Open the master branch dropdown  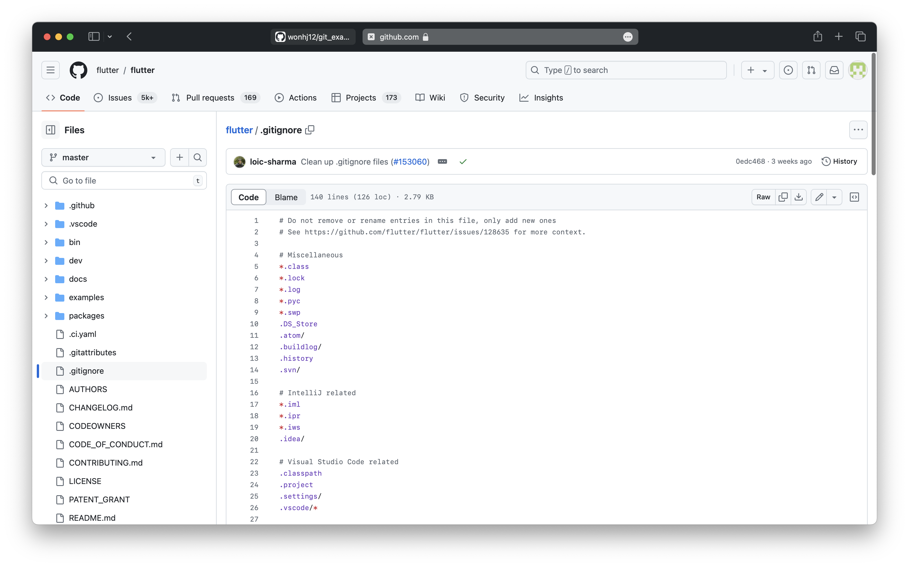(x=103, y=157)
